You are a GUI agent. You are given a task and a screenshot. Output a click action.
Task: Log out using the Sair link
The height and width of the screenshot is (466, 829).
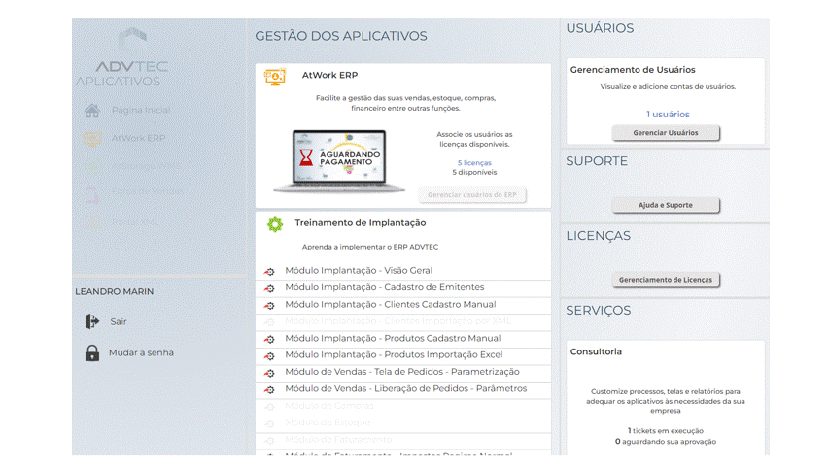pyautogui.click(x=119, y=321)
